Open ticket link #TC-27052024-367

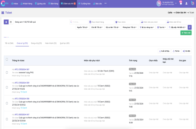coord(22,69)
